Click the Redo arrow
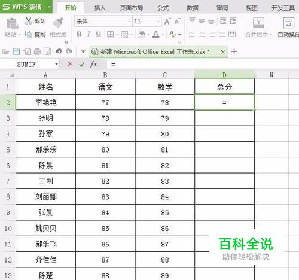 pyautogui.click(x=69, y=51)
